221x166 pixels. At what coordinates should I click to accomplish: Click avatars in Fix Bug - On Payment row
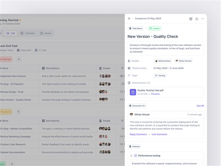pos(105,84)
